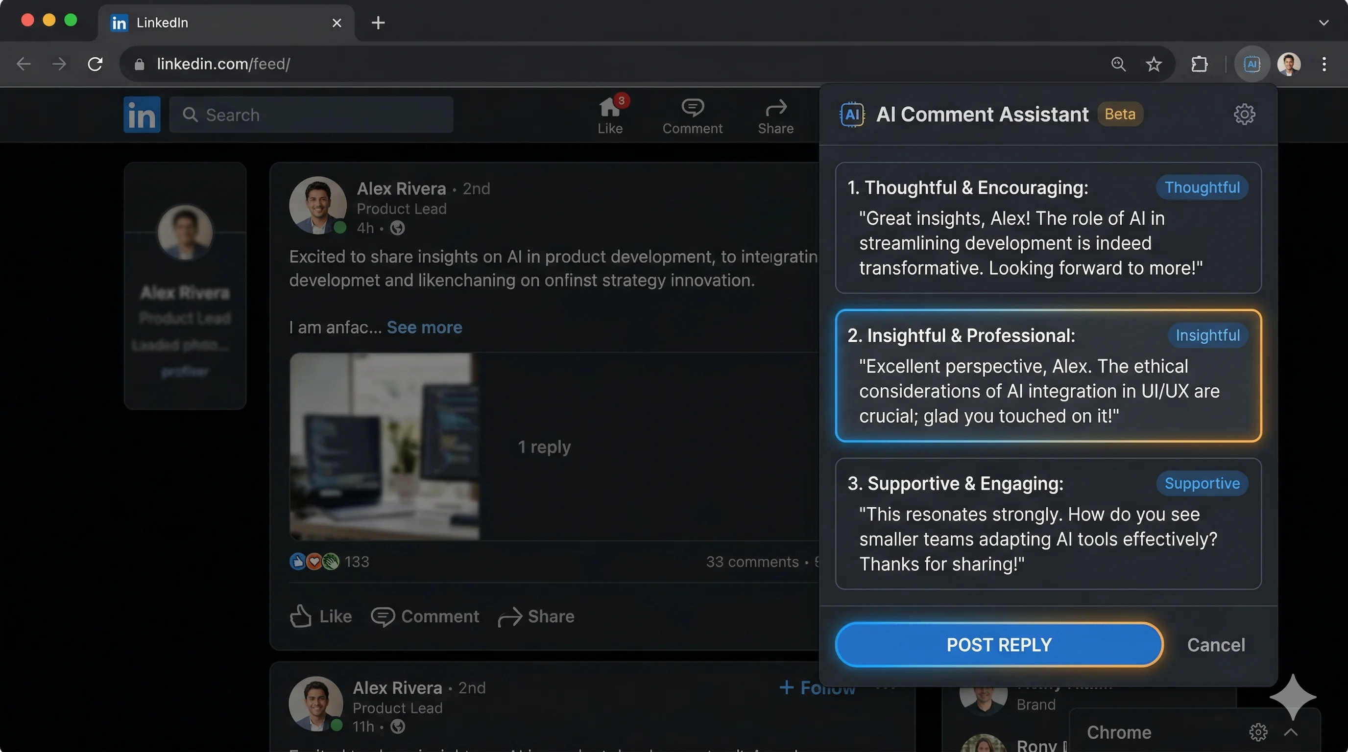Screen dimensions: 1348x752
Task: Click the sidebar profile photo
Action: click(x=185, y=232)
